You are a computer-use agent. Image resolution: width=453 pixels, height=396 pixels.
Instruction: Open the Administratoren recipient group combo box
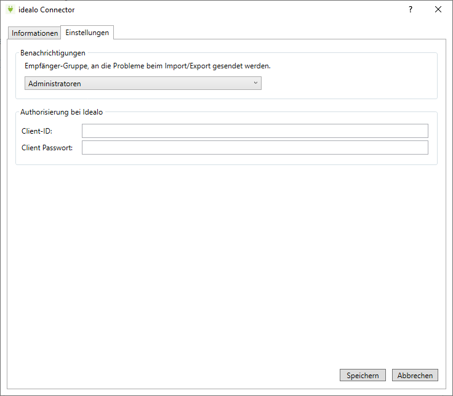(x=143, y=83)
